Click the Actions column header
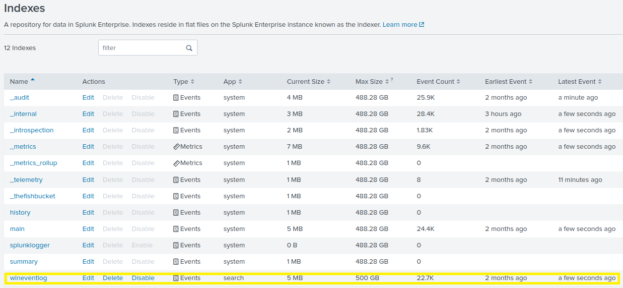 (94, 82)
